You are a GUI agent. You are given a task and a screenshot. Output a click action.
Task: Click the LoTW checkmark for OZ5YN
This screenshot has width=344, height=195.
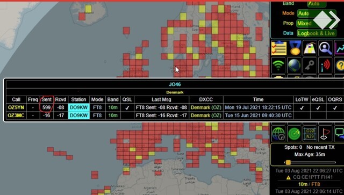pos(302,107)
